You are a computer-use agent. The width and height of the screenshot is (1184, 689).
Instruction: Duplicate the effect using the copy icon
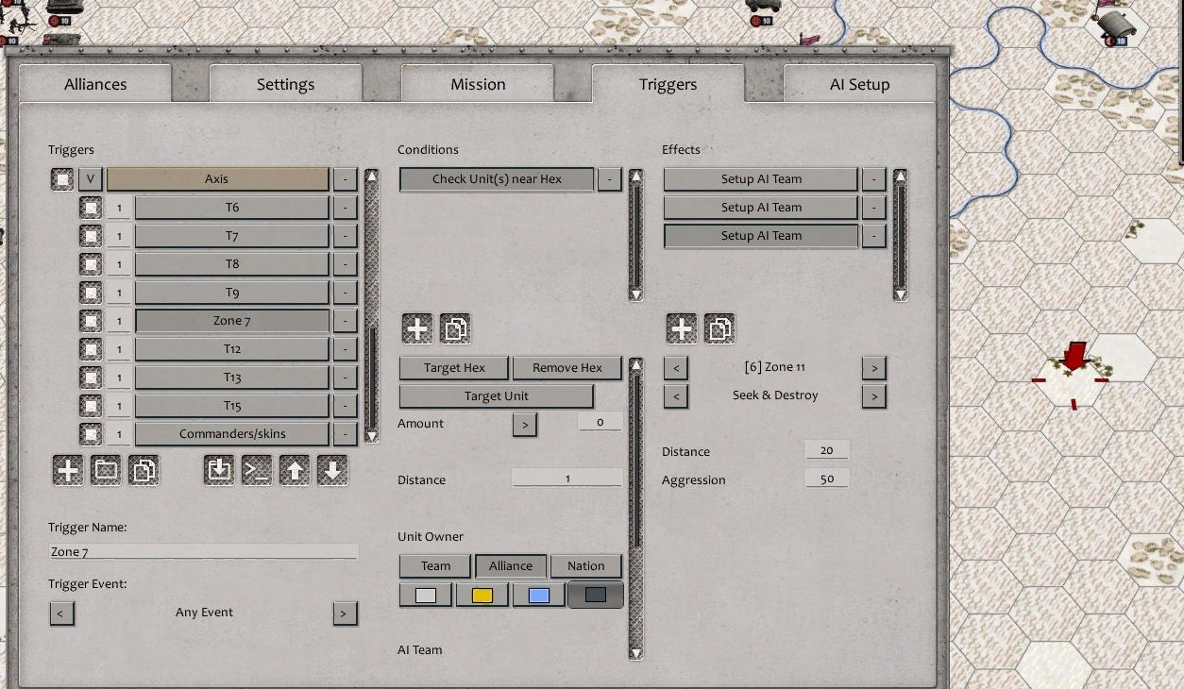click(x=719, y=328)
